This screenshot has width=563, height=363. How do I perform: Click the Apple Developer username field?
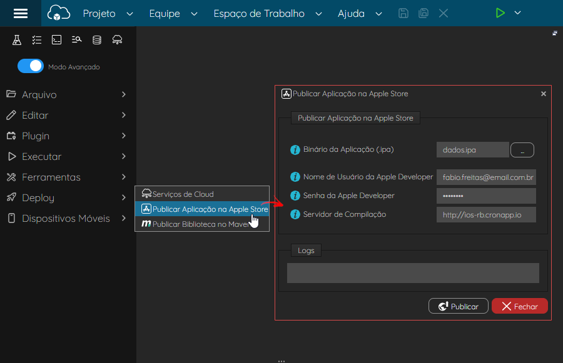click(486, 177)
